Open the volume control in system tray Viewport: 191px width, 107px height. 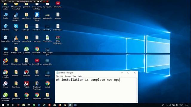click(177, 105)
